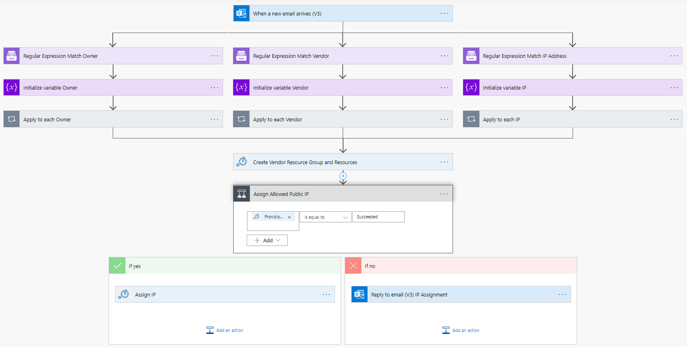This screenshot has height=347, width=687.
Task: Open ellipsis menu for Initialize variable IP
Action: 674,88
